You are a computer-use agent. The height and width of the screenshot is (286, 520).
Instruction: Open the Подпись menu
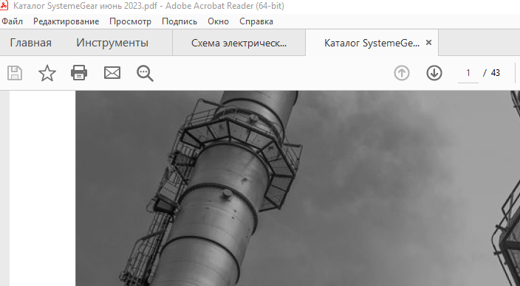(x=179, y=21)
